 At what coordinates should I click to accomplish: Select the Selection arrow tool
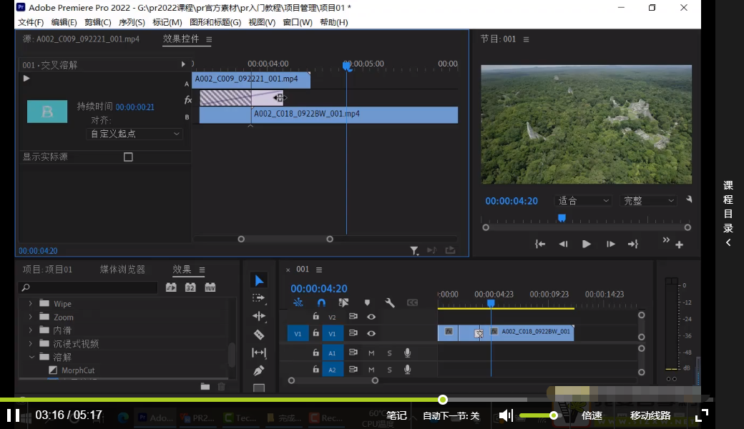(258, 280)
